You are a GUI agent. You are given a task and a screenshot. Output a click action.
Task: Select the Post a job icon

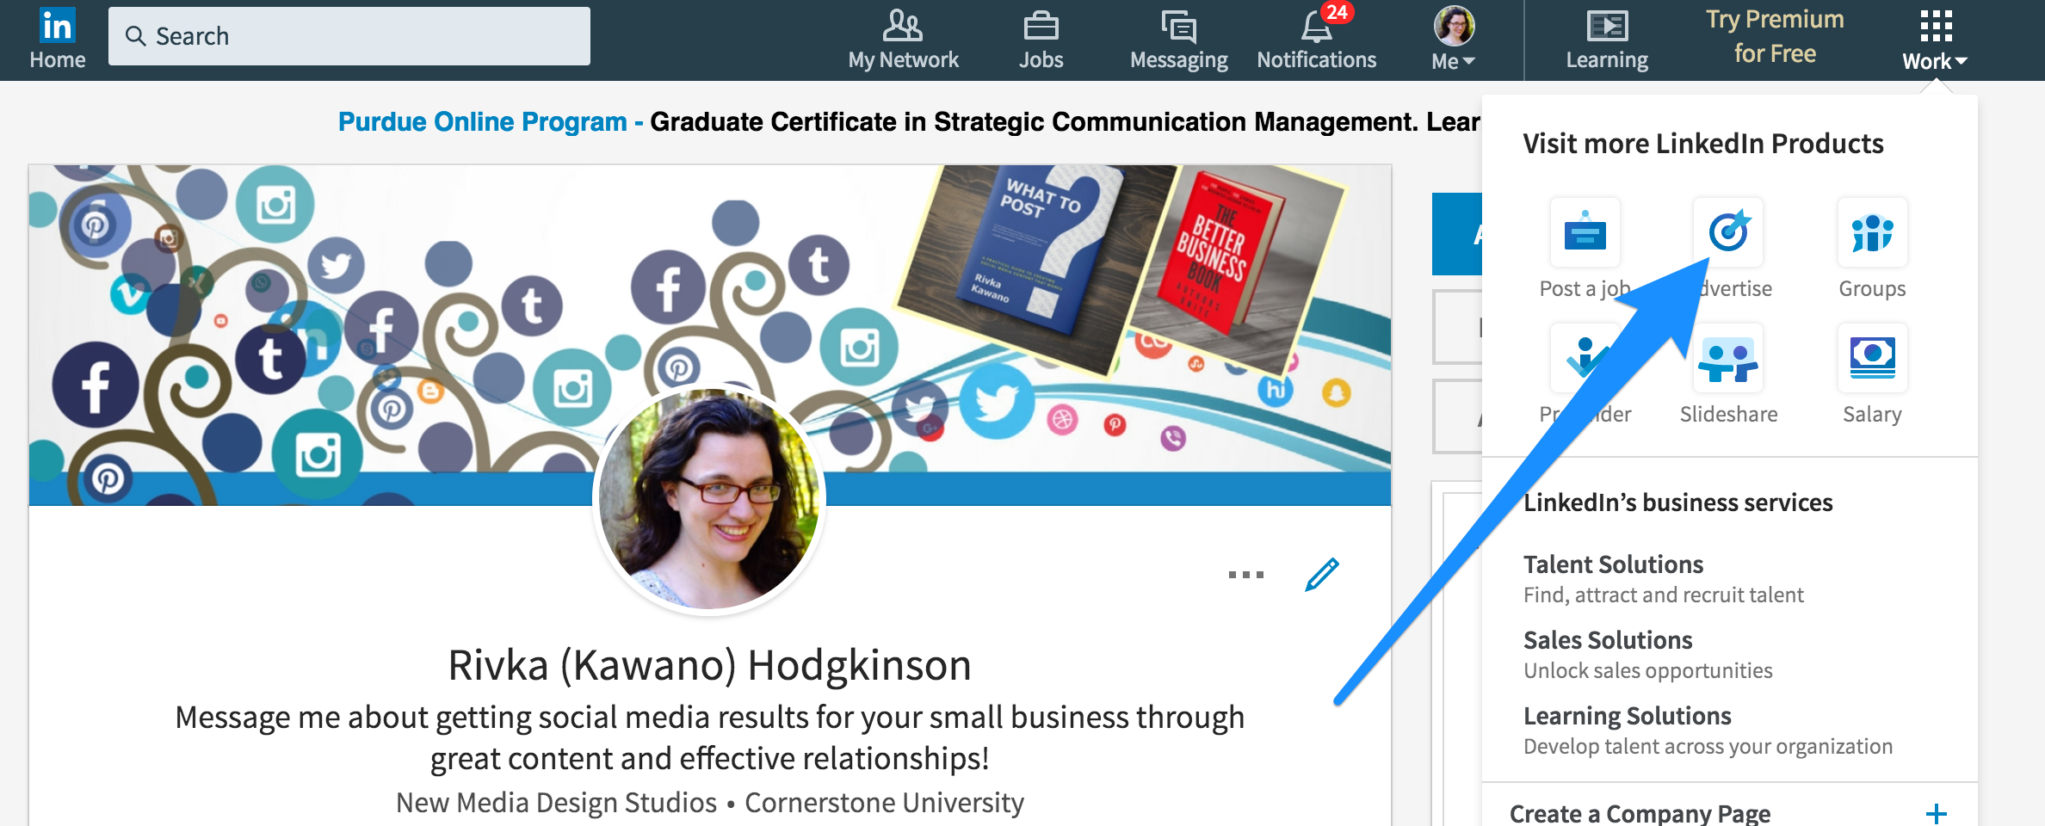[1585, 232]
